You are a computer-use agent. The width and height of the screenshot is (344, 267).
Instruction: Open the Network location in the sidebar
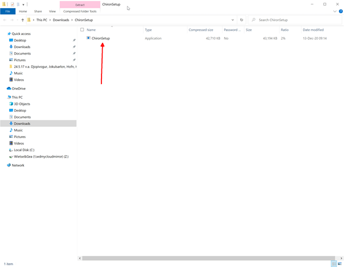(x=18, y=165)
